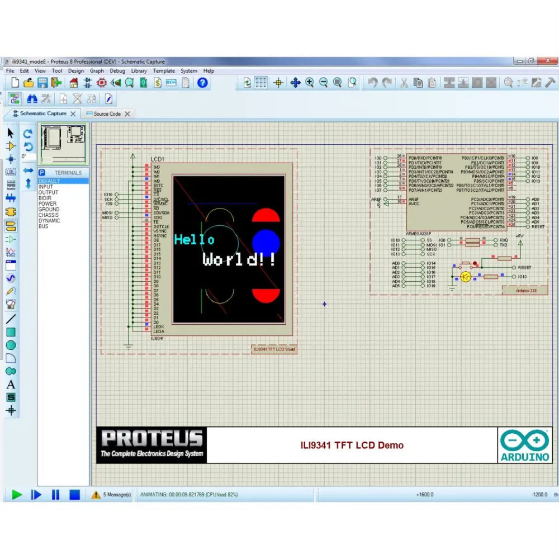Toggle the Terminals mode tool

pyautogui.click(x=11, y=226)
